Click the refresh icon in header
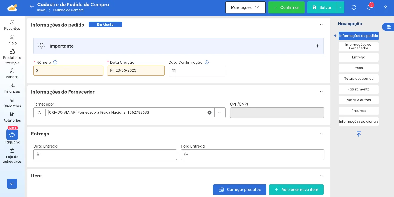Screen dimensions: 394x197 click(x=354, y=7)
